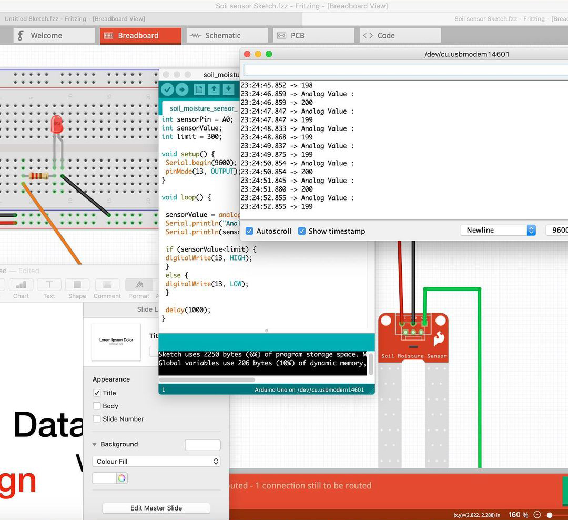
Task: Select the soil_moisture_sensor_ sketch tab
Action: coord(201,108)
